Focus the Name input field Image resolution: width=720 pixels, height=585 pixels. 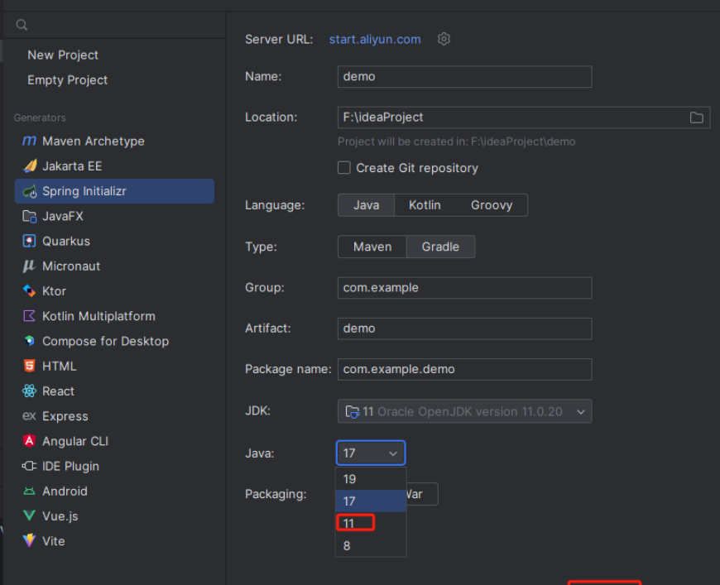click(464, 76)
